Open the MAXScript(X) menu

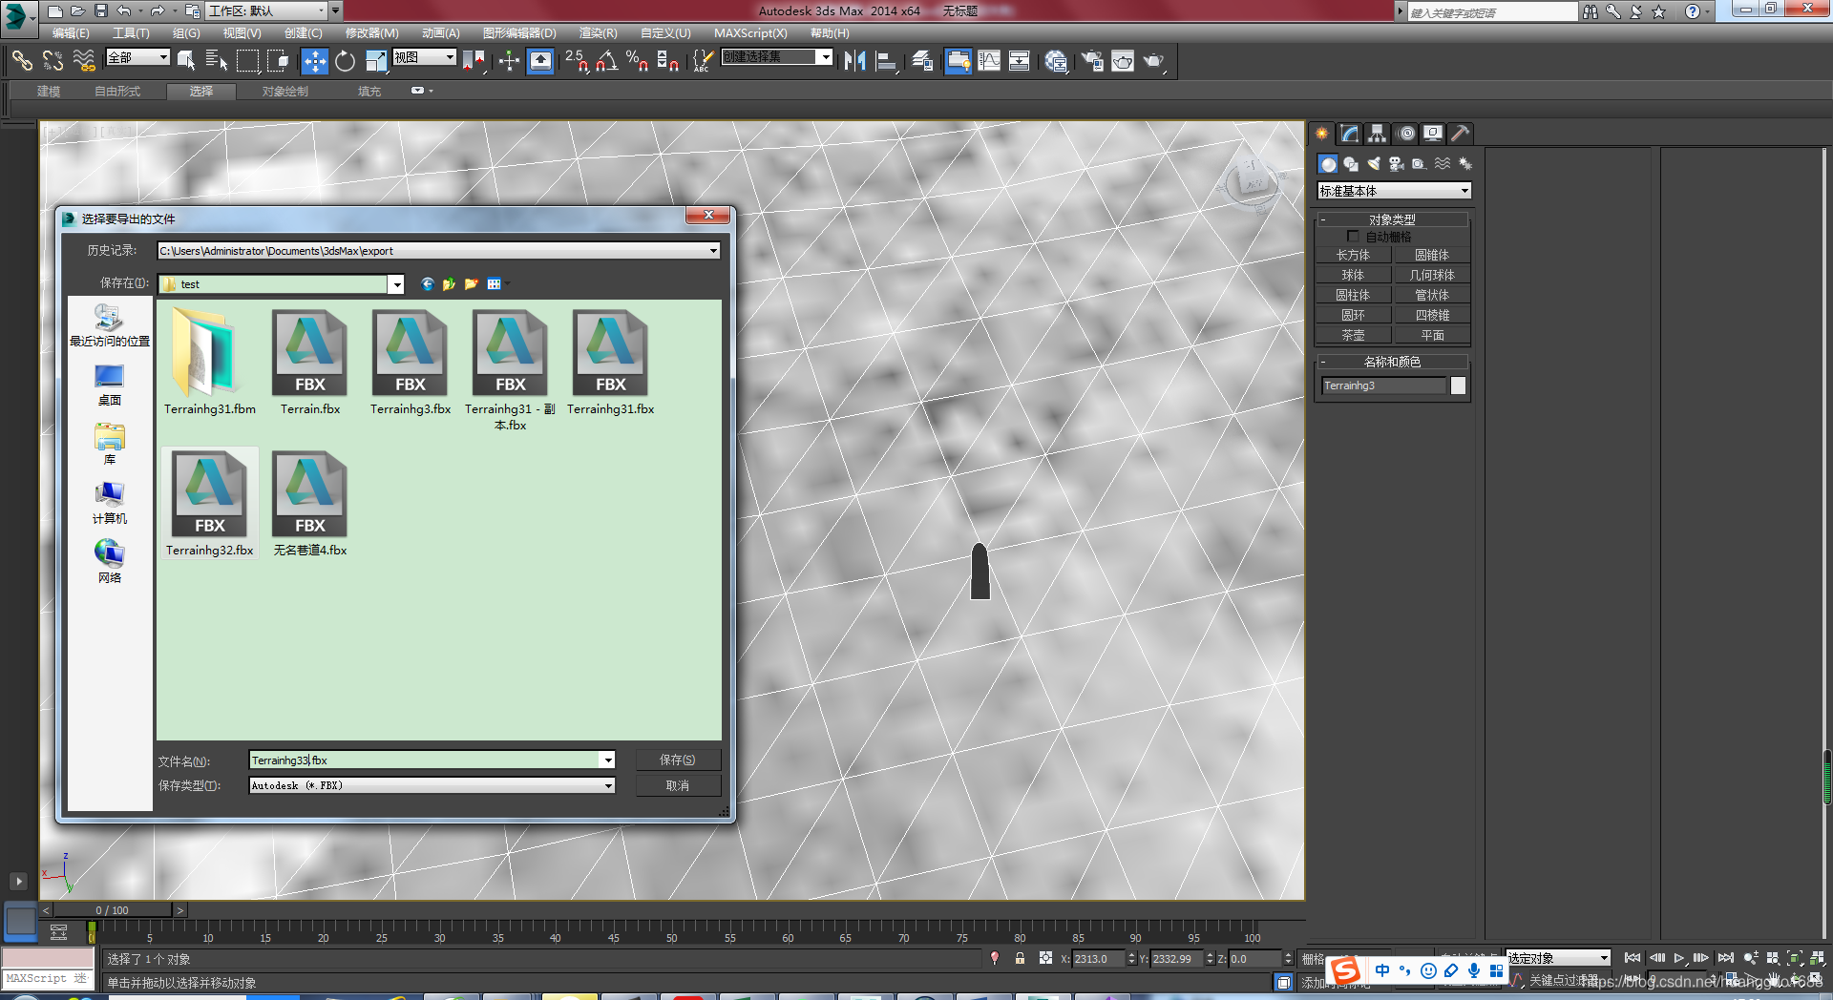click(x=750, y=32)
